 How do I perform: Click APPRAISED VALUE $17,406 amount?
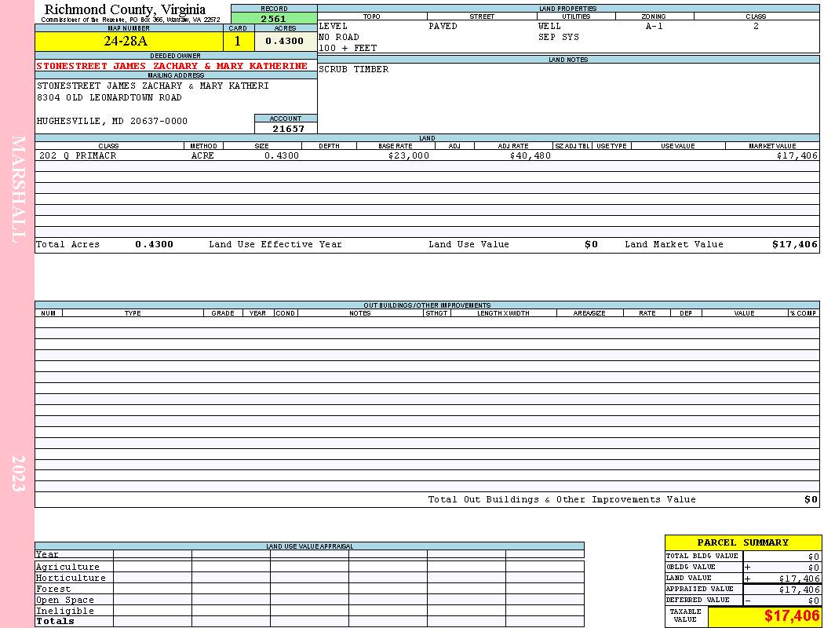(x=799, y=590)
